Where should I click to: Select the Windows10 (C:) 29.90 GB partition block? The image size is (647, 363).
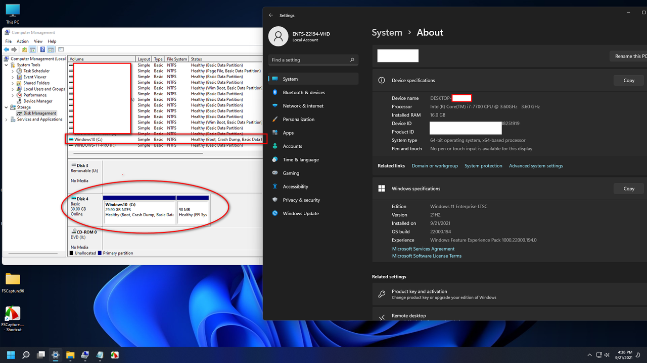point(140,210)
